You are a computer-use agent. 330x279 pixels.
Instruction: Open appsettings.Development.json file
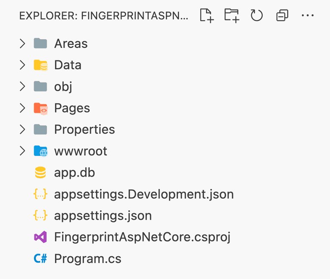[x=144, y=194]
